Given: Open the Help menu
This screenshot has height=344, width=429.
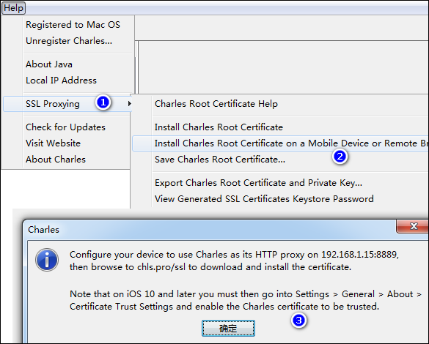Looking at the screenshot, I should tap(13, 7).
